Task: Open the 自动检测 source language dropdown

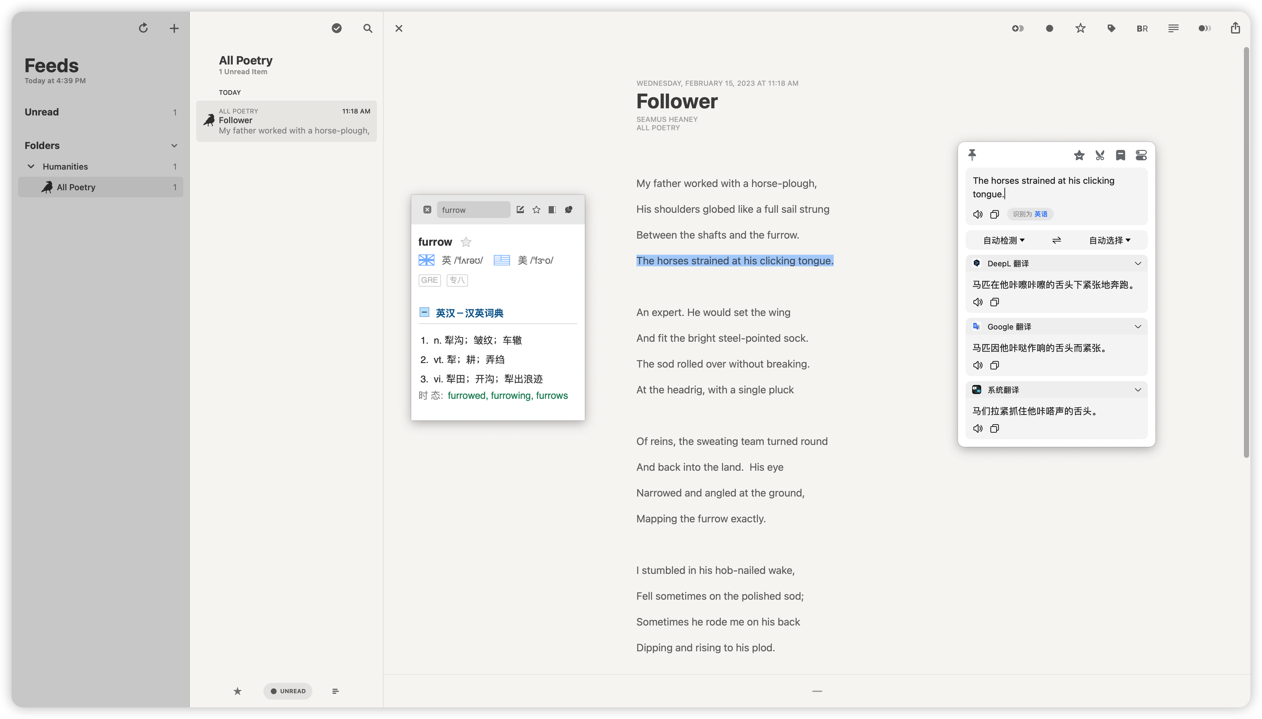Action: (1003, 240)
